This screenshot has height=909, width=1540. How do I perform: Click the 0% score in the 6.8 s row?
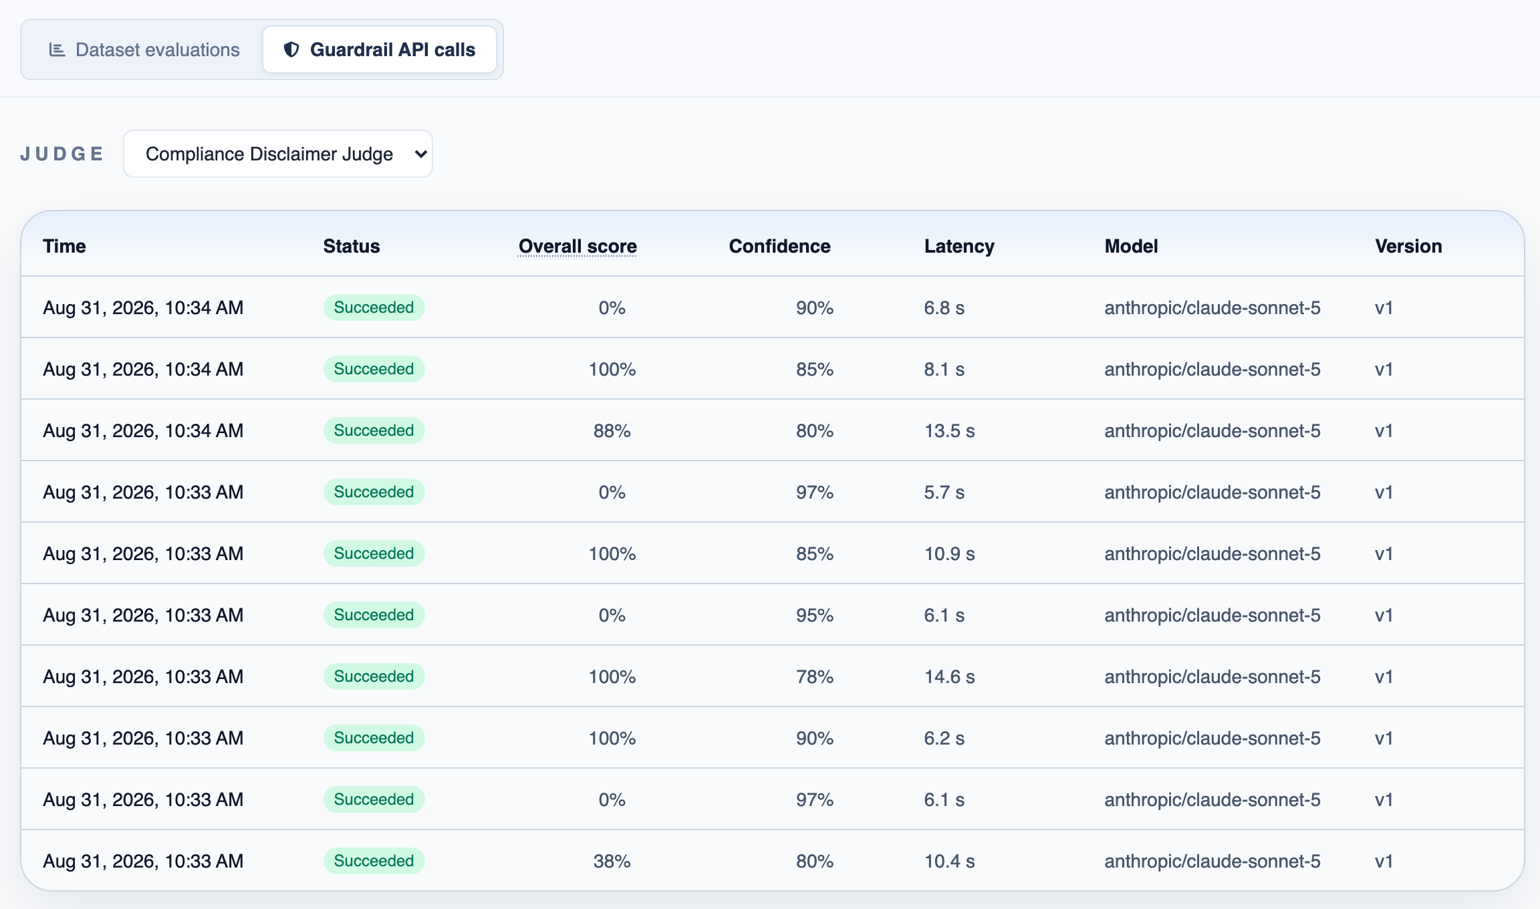click(x=612, y=307)
